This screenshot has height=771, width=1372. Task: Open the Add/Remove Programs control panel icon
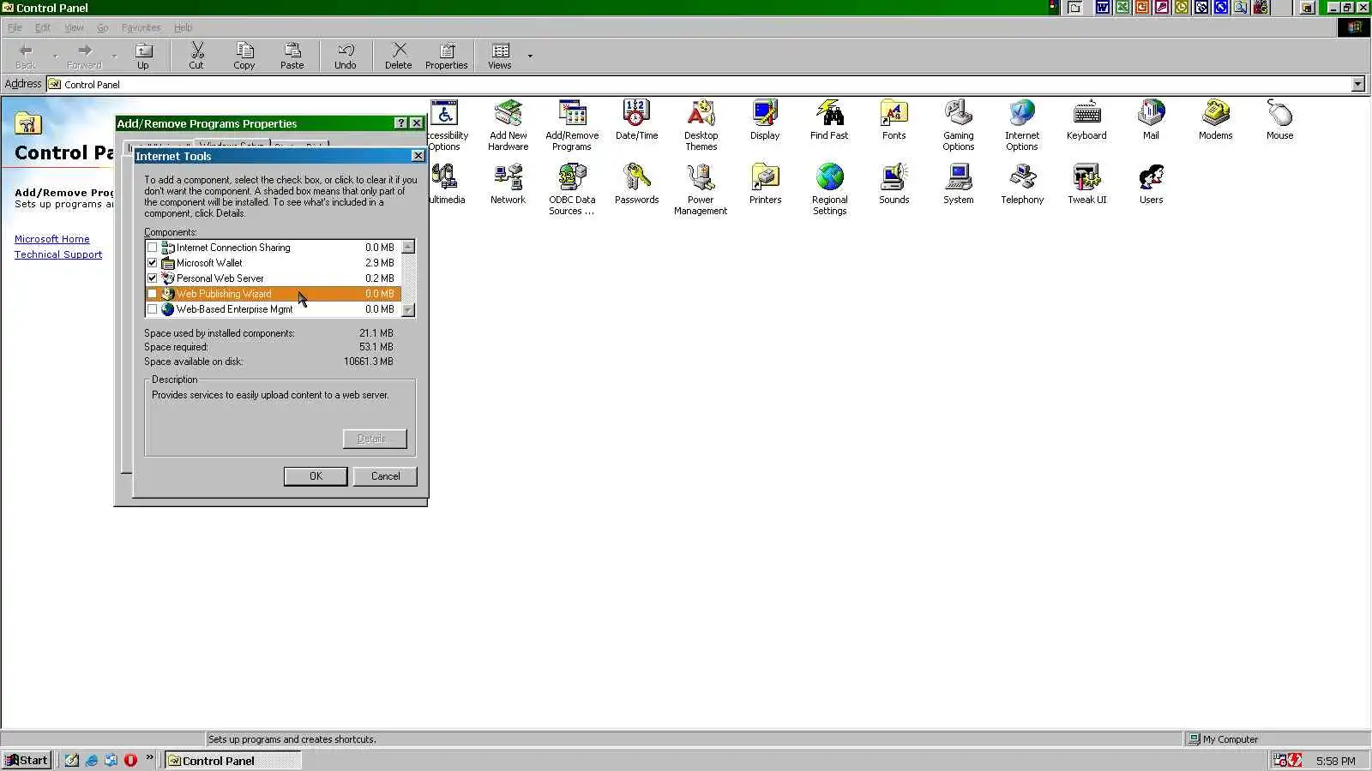tap(572, 125)
